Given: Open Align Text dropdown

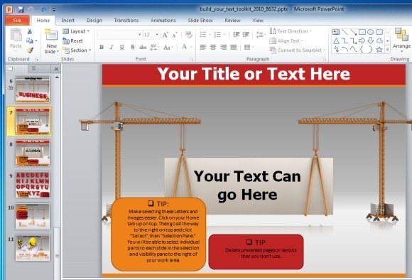Looking at the screenshot, I should click(286, 41).
